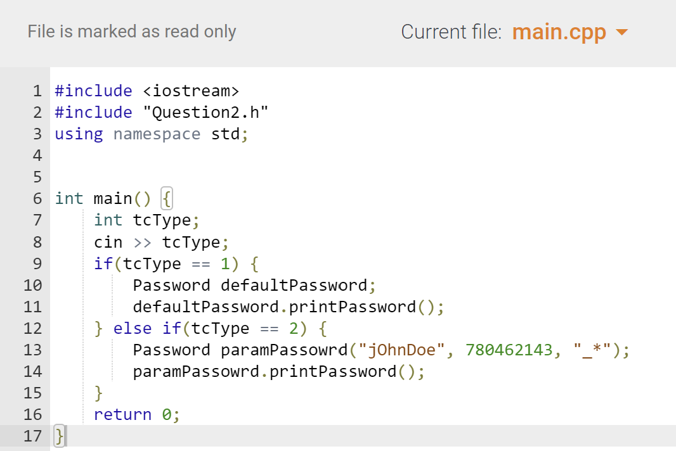Click the opening brace on line 6
The height and width of the screenshot is (451, 676).
[166, 198]
